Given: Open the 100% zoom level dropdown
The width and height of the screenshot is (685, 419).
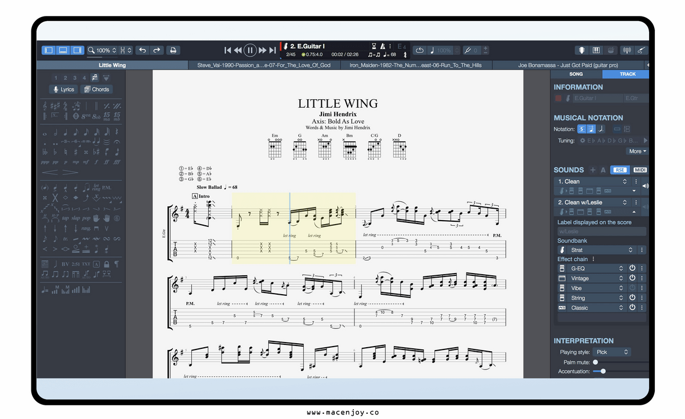Looking at the screenshot, I should [x=102, y=50].
